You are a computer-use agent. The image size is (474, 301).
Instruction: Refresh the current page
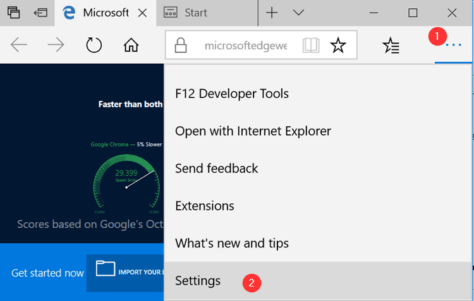pyautogui.click(x=94, y=45)
